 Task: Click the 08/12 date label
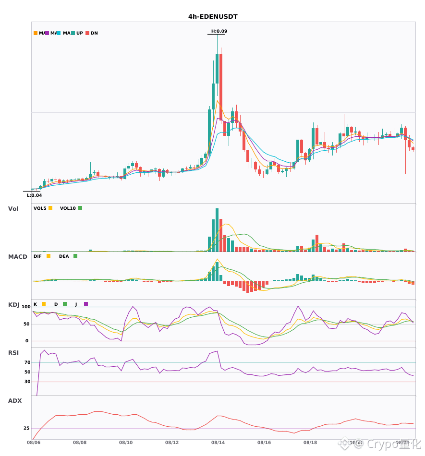point(172,443)
